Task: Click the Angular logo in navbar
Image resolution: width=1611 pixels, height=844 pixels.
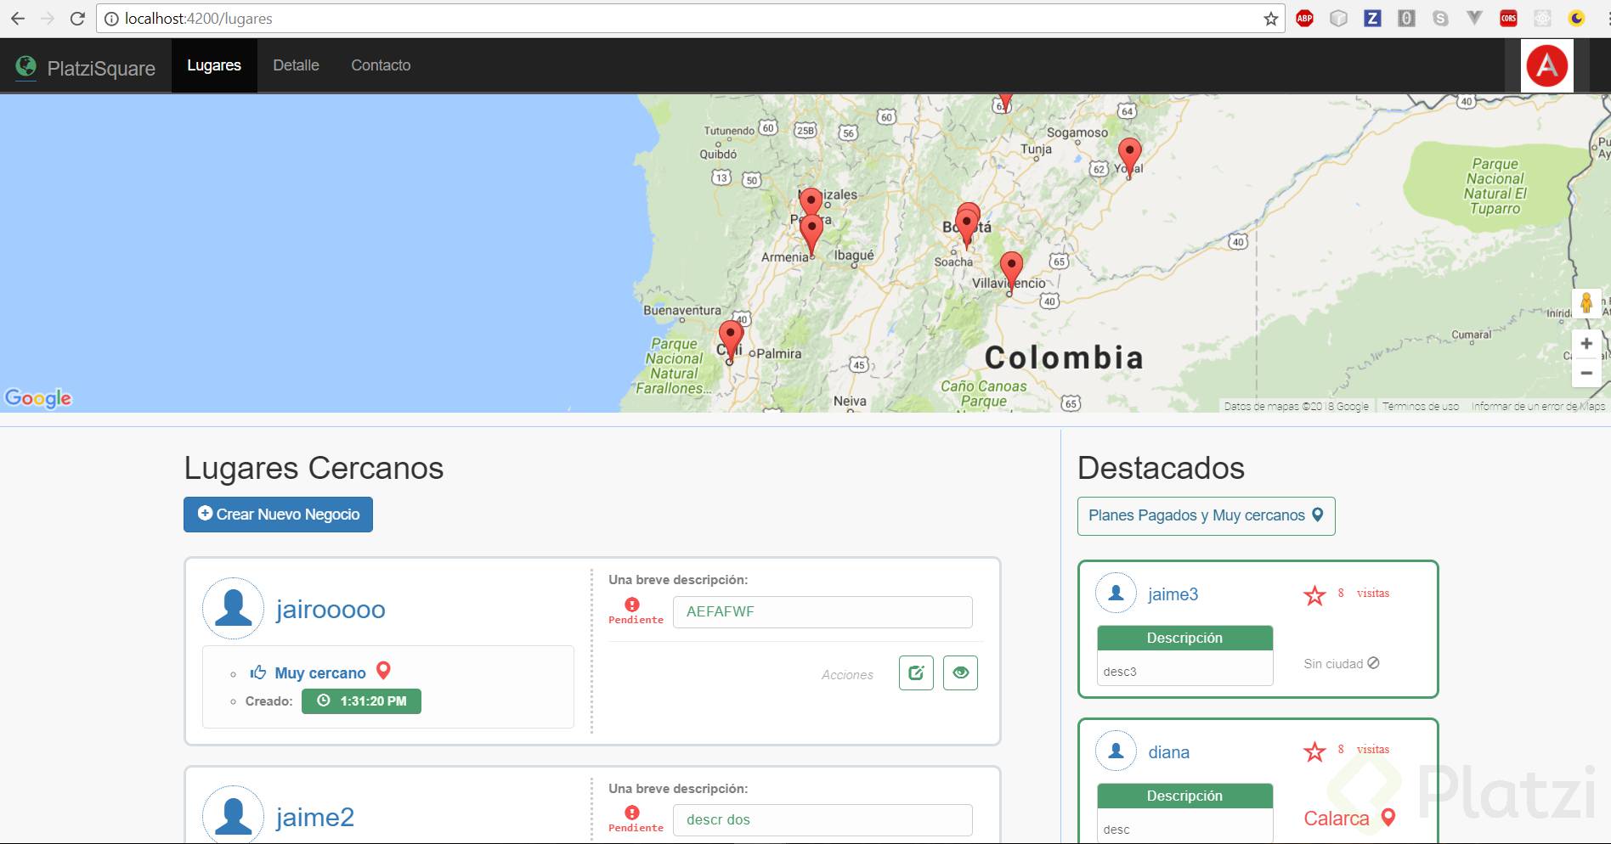Action: pyautogui.click(x=1546, y=65)
